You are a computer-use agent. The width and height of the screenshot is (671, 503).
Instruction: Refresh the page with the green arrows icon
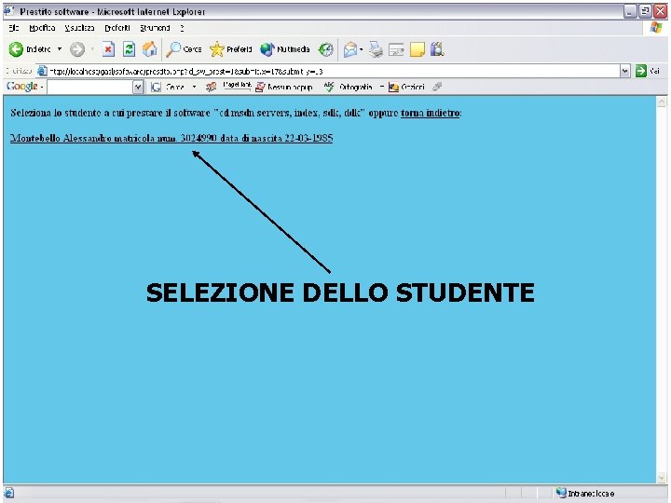[x=129, y=49]
